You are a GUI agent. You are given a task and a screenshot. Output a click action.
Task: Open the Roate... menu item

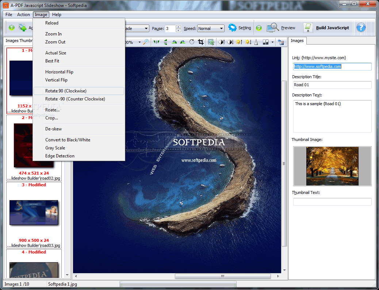[79, 110]
